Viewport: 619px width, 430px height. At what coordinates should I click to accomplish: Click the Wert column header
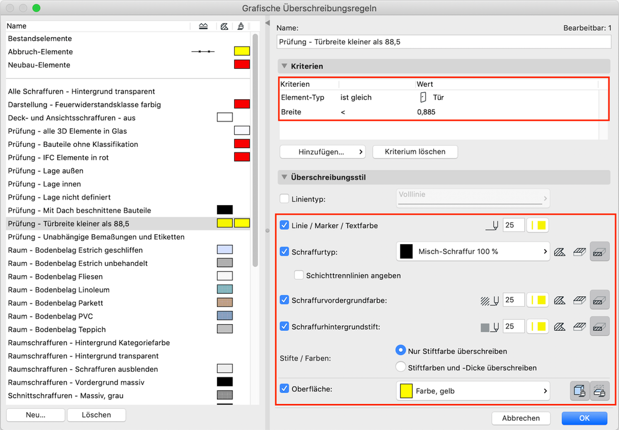[x=425, y=84]
